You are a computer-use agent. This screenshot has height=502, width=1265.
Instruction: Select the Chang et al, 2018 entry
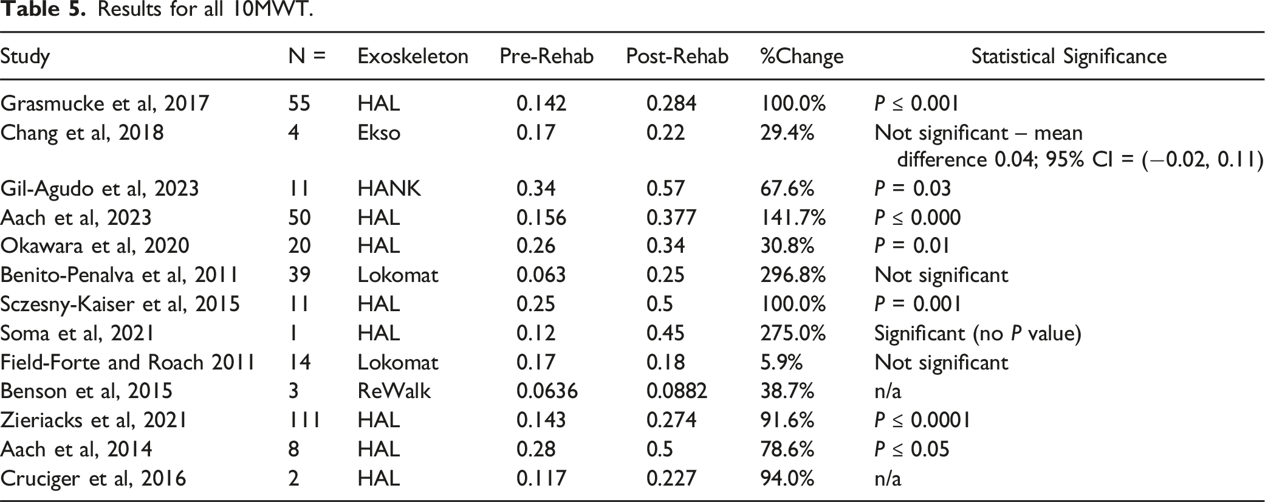point(82,132)
